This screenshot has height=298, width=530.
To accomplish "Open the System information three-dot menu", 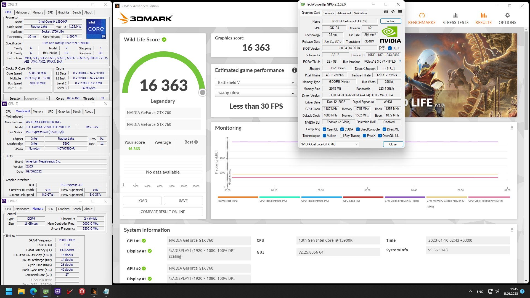I will (x=512, y=230).
